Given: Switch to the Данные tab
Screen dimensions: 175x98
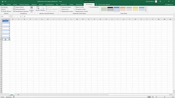Looking at the screenshot, I should coord(41,4).
